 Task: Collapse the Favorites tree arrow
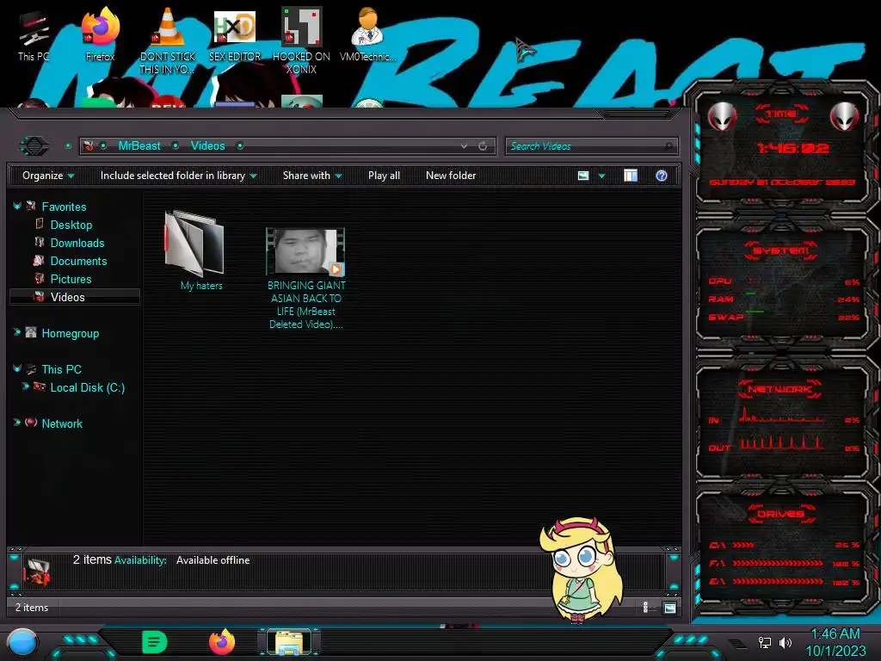[x=17, y=207]
